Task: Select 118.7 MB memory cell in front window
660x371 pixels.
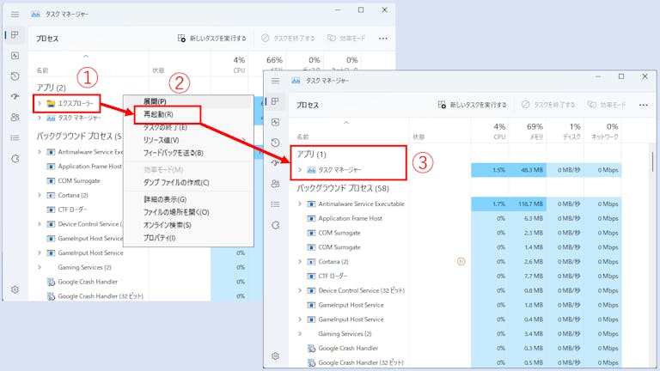Action: click(x=528, y=204)
